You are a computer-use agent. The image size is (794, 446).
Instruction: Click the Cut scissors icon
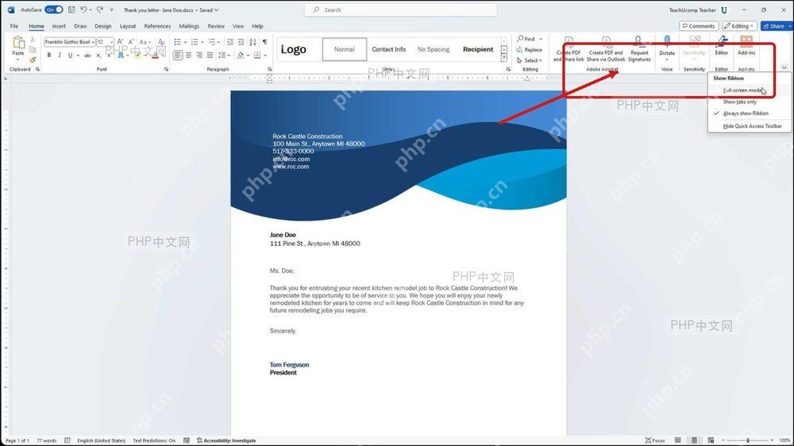click(x=33, y=39)
